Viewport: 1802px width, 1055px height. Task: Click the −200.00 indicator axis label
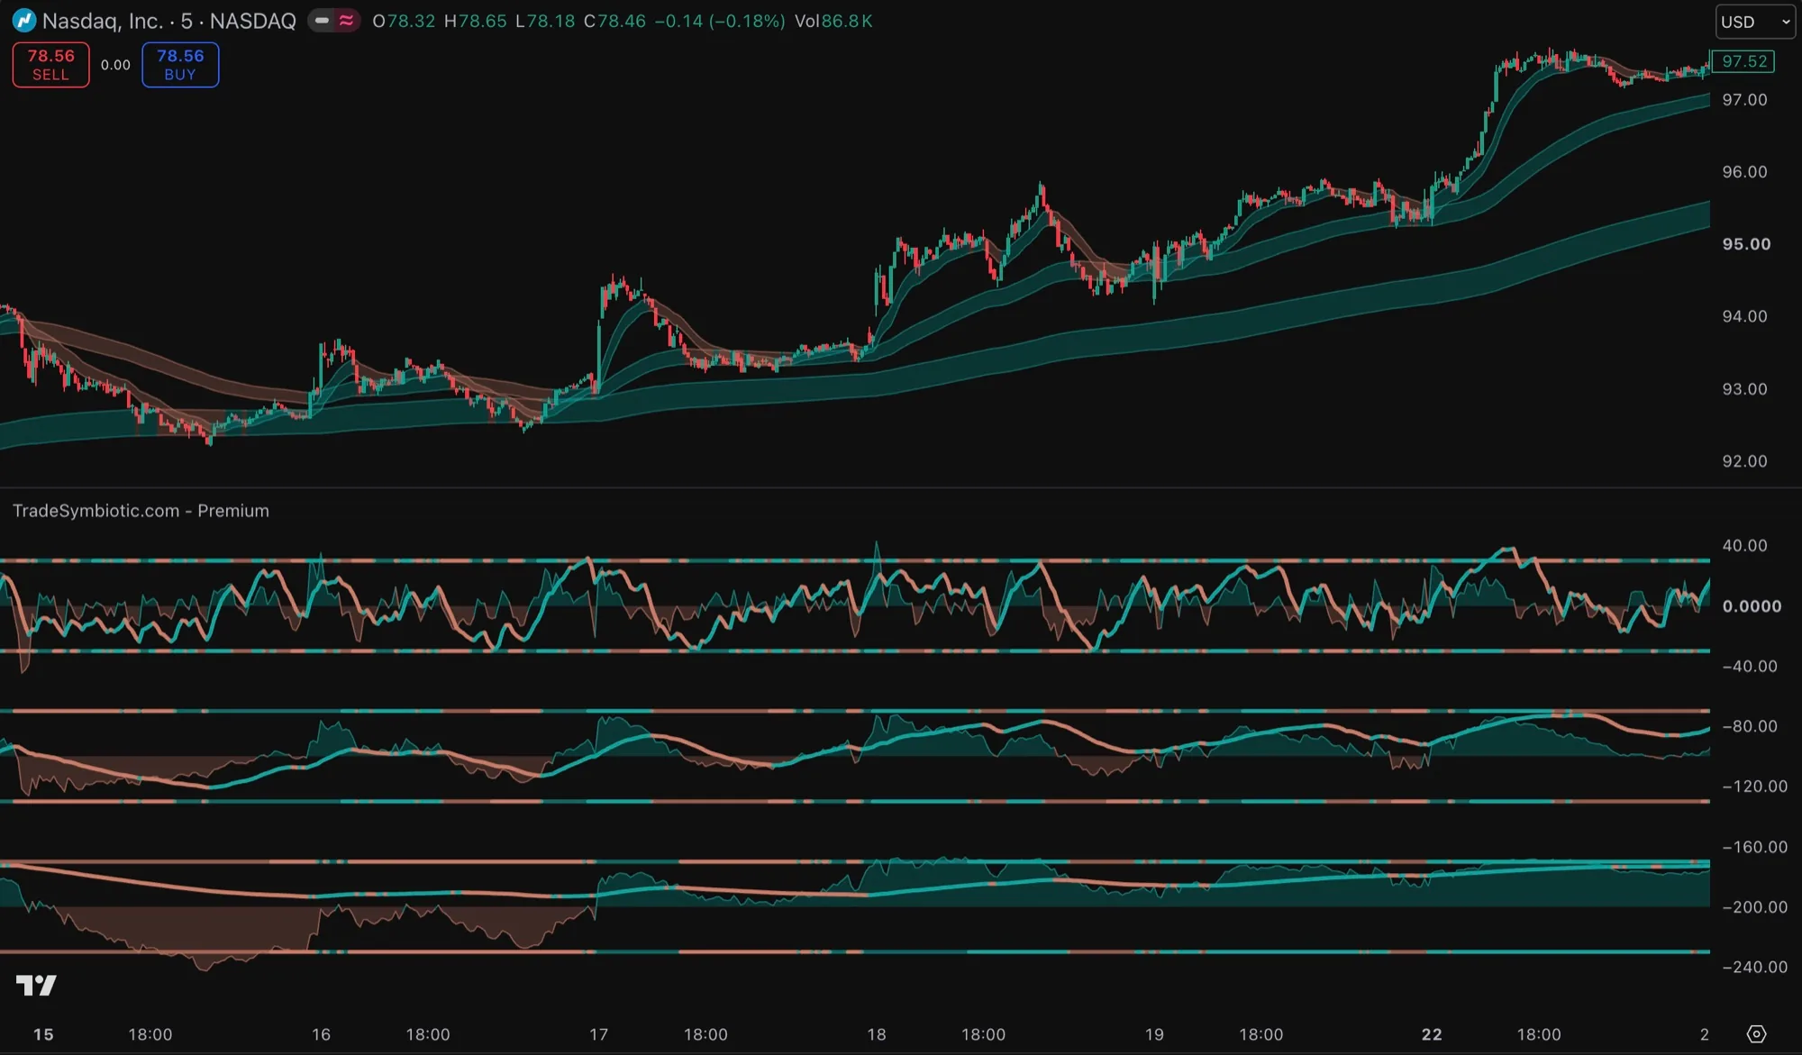pyautogui.click(x=1754, y=907)
